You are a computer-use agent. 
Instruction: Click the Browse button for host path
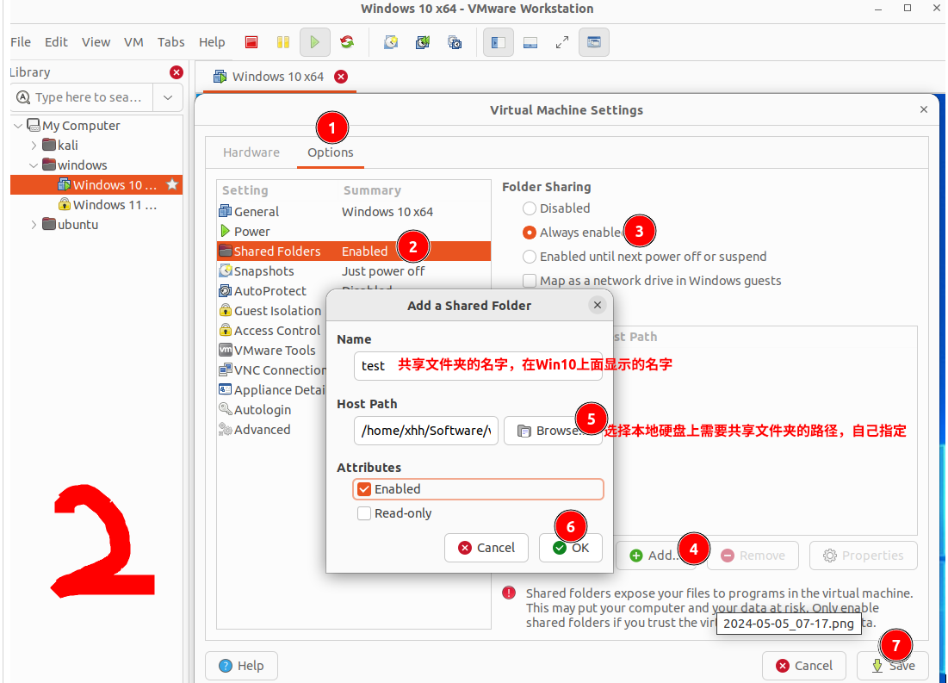coord(553,431)
